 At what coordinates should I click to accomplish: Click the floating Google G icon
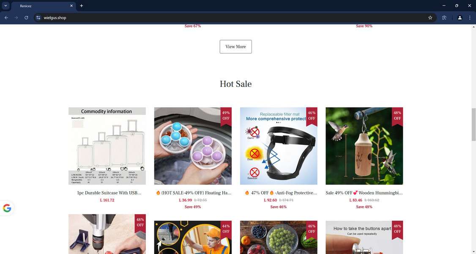click(7, 208)
